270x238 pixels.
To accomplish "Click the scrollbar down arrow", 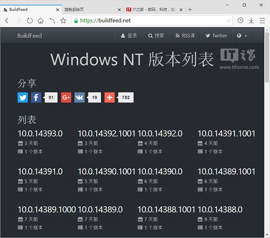I will coord(267,235).
